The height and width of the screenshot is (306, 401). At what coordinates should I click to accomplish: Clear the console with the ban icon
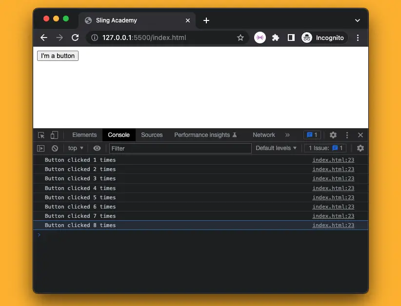(x=55, y=149)
